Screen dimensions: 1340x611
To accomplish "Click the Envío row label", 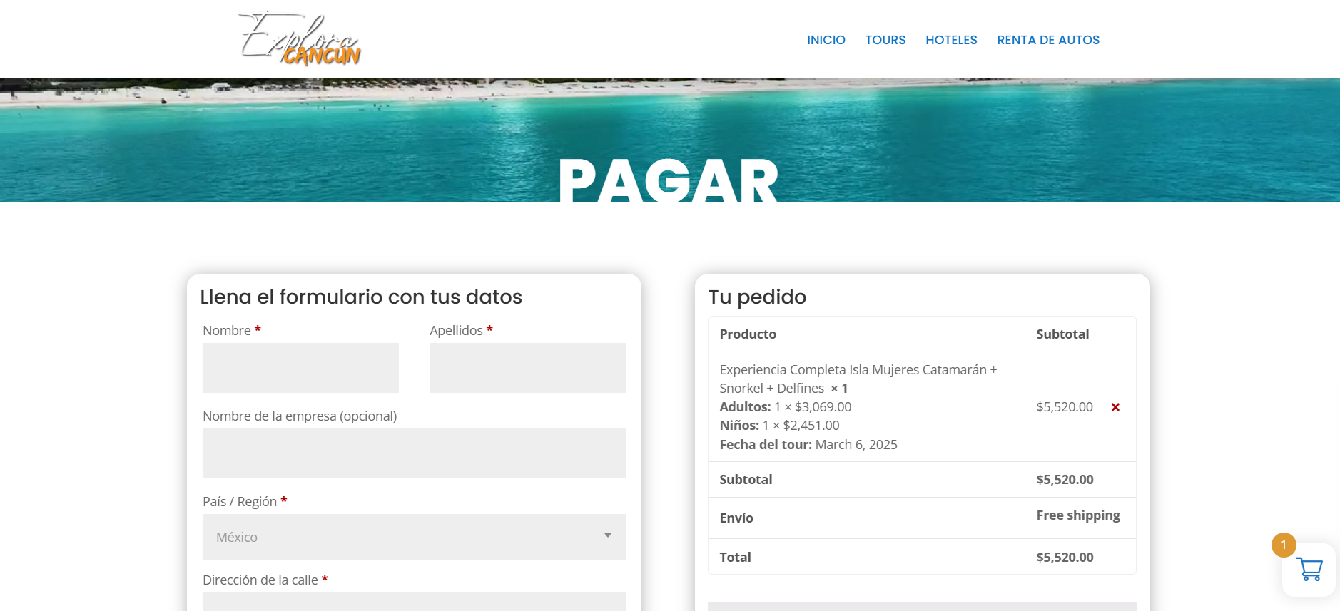I will 736,518.
